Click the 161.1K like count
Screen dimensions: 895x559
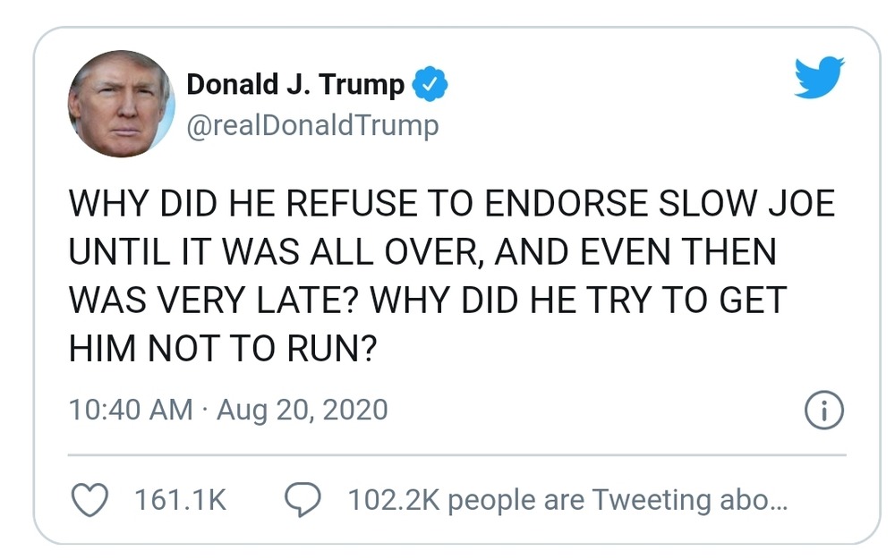[x=180, y=499]
